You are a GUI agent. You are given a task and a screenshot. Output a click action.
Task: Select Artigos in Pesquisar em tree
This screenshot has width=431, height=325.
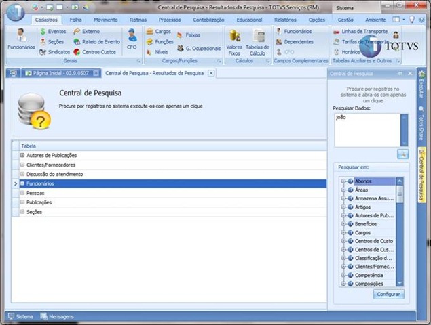point(362,207)
